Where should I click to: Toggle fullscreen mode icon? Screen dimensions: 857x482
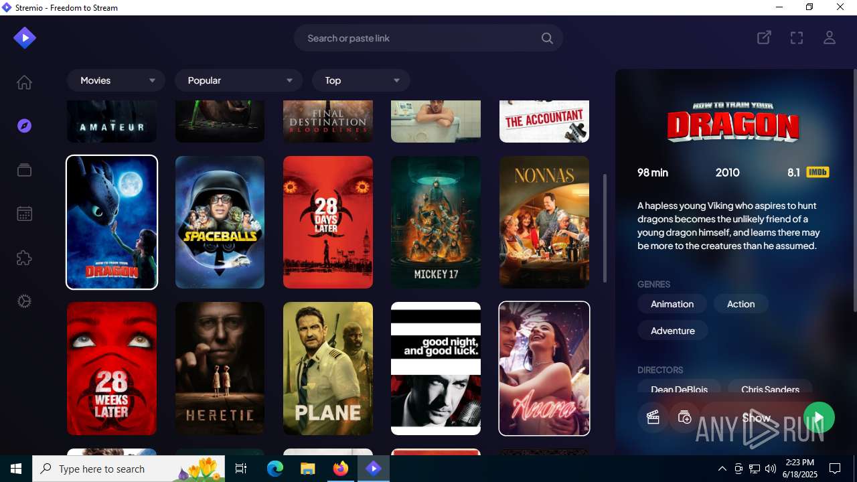(797, 38)
